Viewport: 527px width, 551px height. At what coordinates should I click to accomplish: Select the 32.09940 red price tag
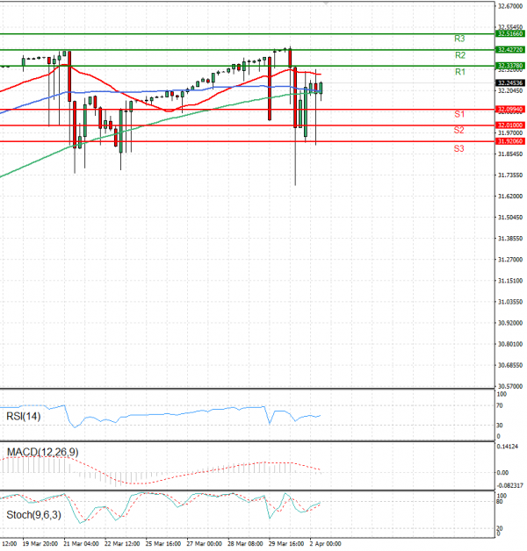click(510, 110)
